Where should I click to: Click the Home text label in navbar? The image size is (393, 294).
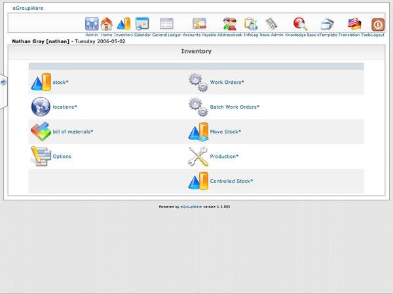[107, 35]
